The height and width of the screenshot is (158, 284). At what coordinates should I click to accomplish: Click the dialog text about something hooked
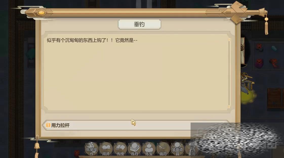[92, 40]
